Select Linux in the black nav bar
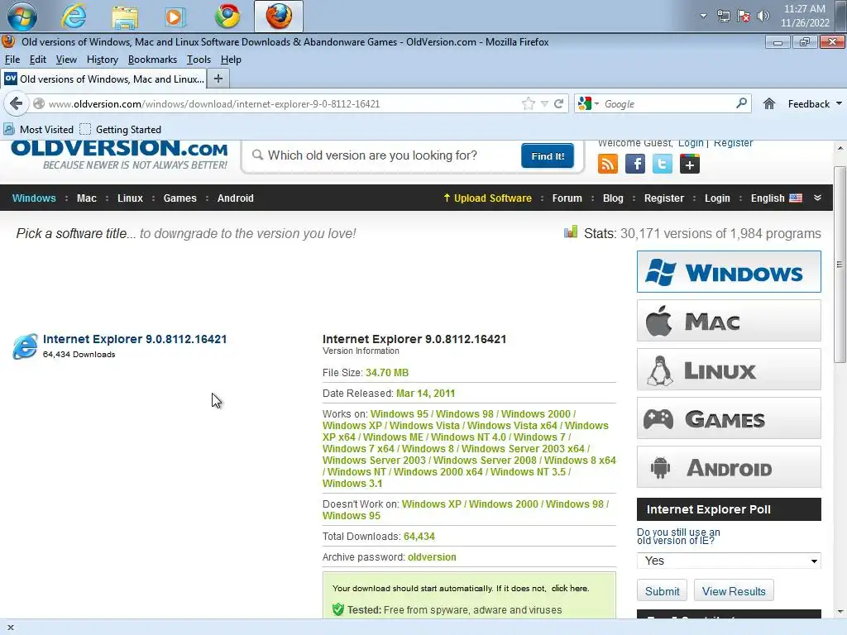The height and width of the screenshot is (635, 847). pyautogui.click(x=130, y=198)
